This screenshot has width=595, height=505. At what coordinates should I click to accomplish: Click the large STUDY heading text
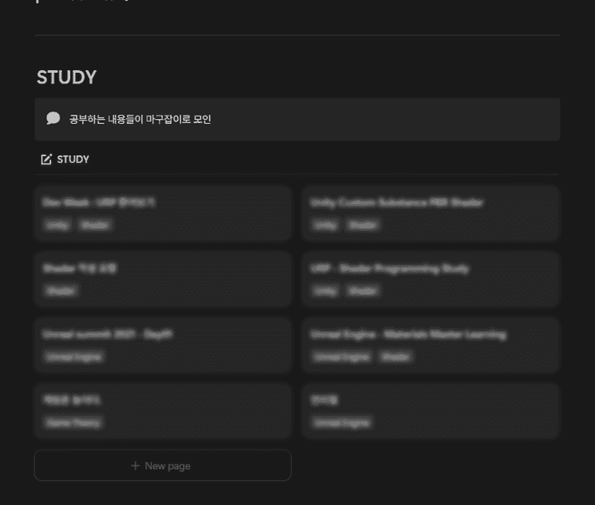66,78
